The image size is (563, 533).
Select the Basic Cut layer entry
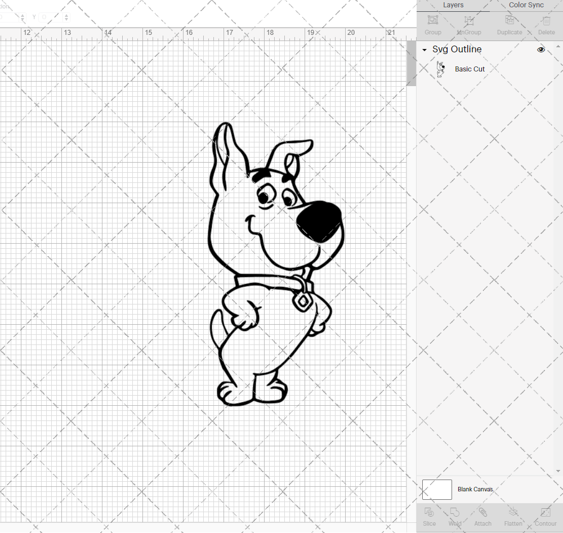coord(470,69)
